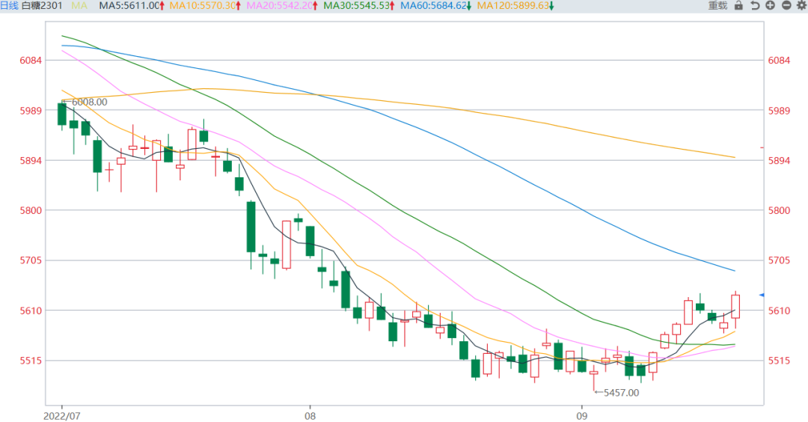This screenshot has height=422, width=808.
Task: Open the MA indicator type selector
Action: pyautogui.click(x=78, y=6)
